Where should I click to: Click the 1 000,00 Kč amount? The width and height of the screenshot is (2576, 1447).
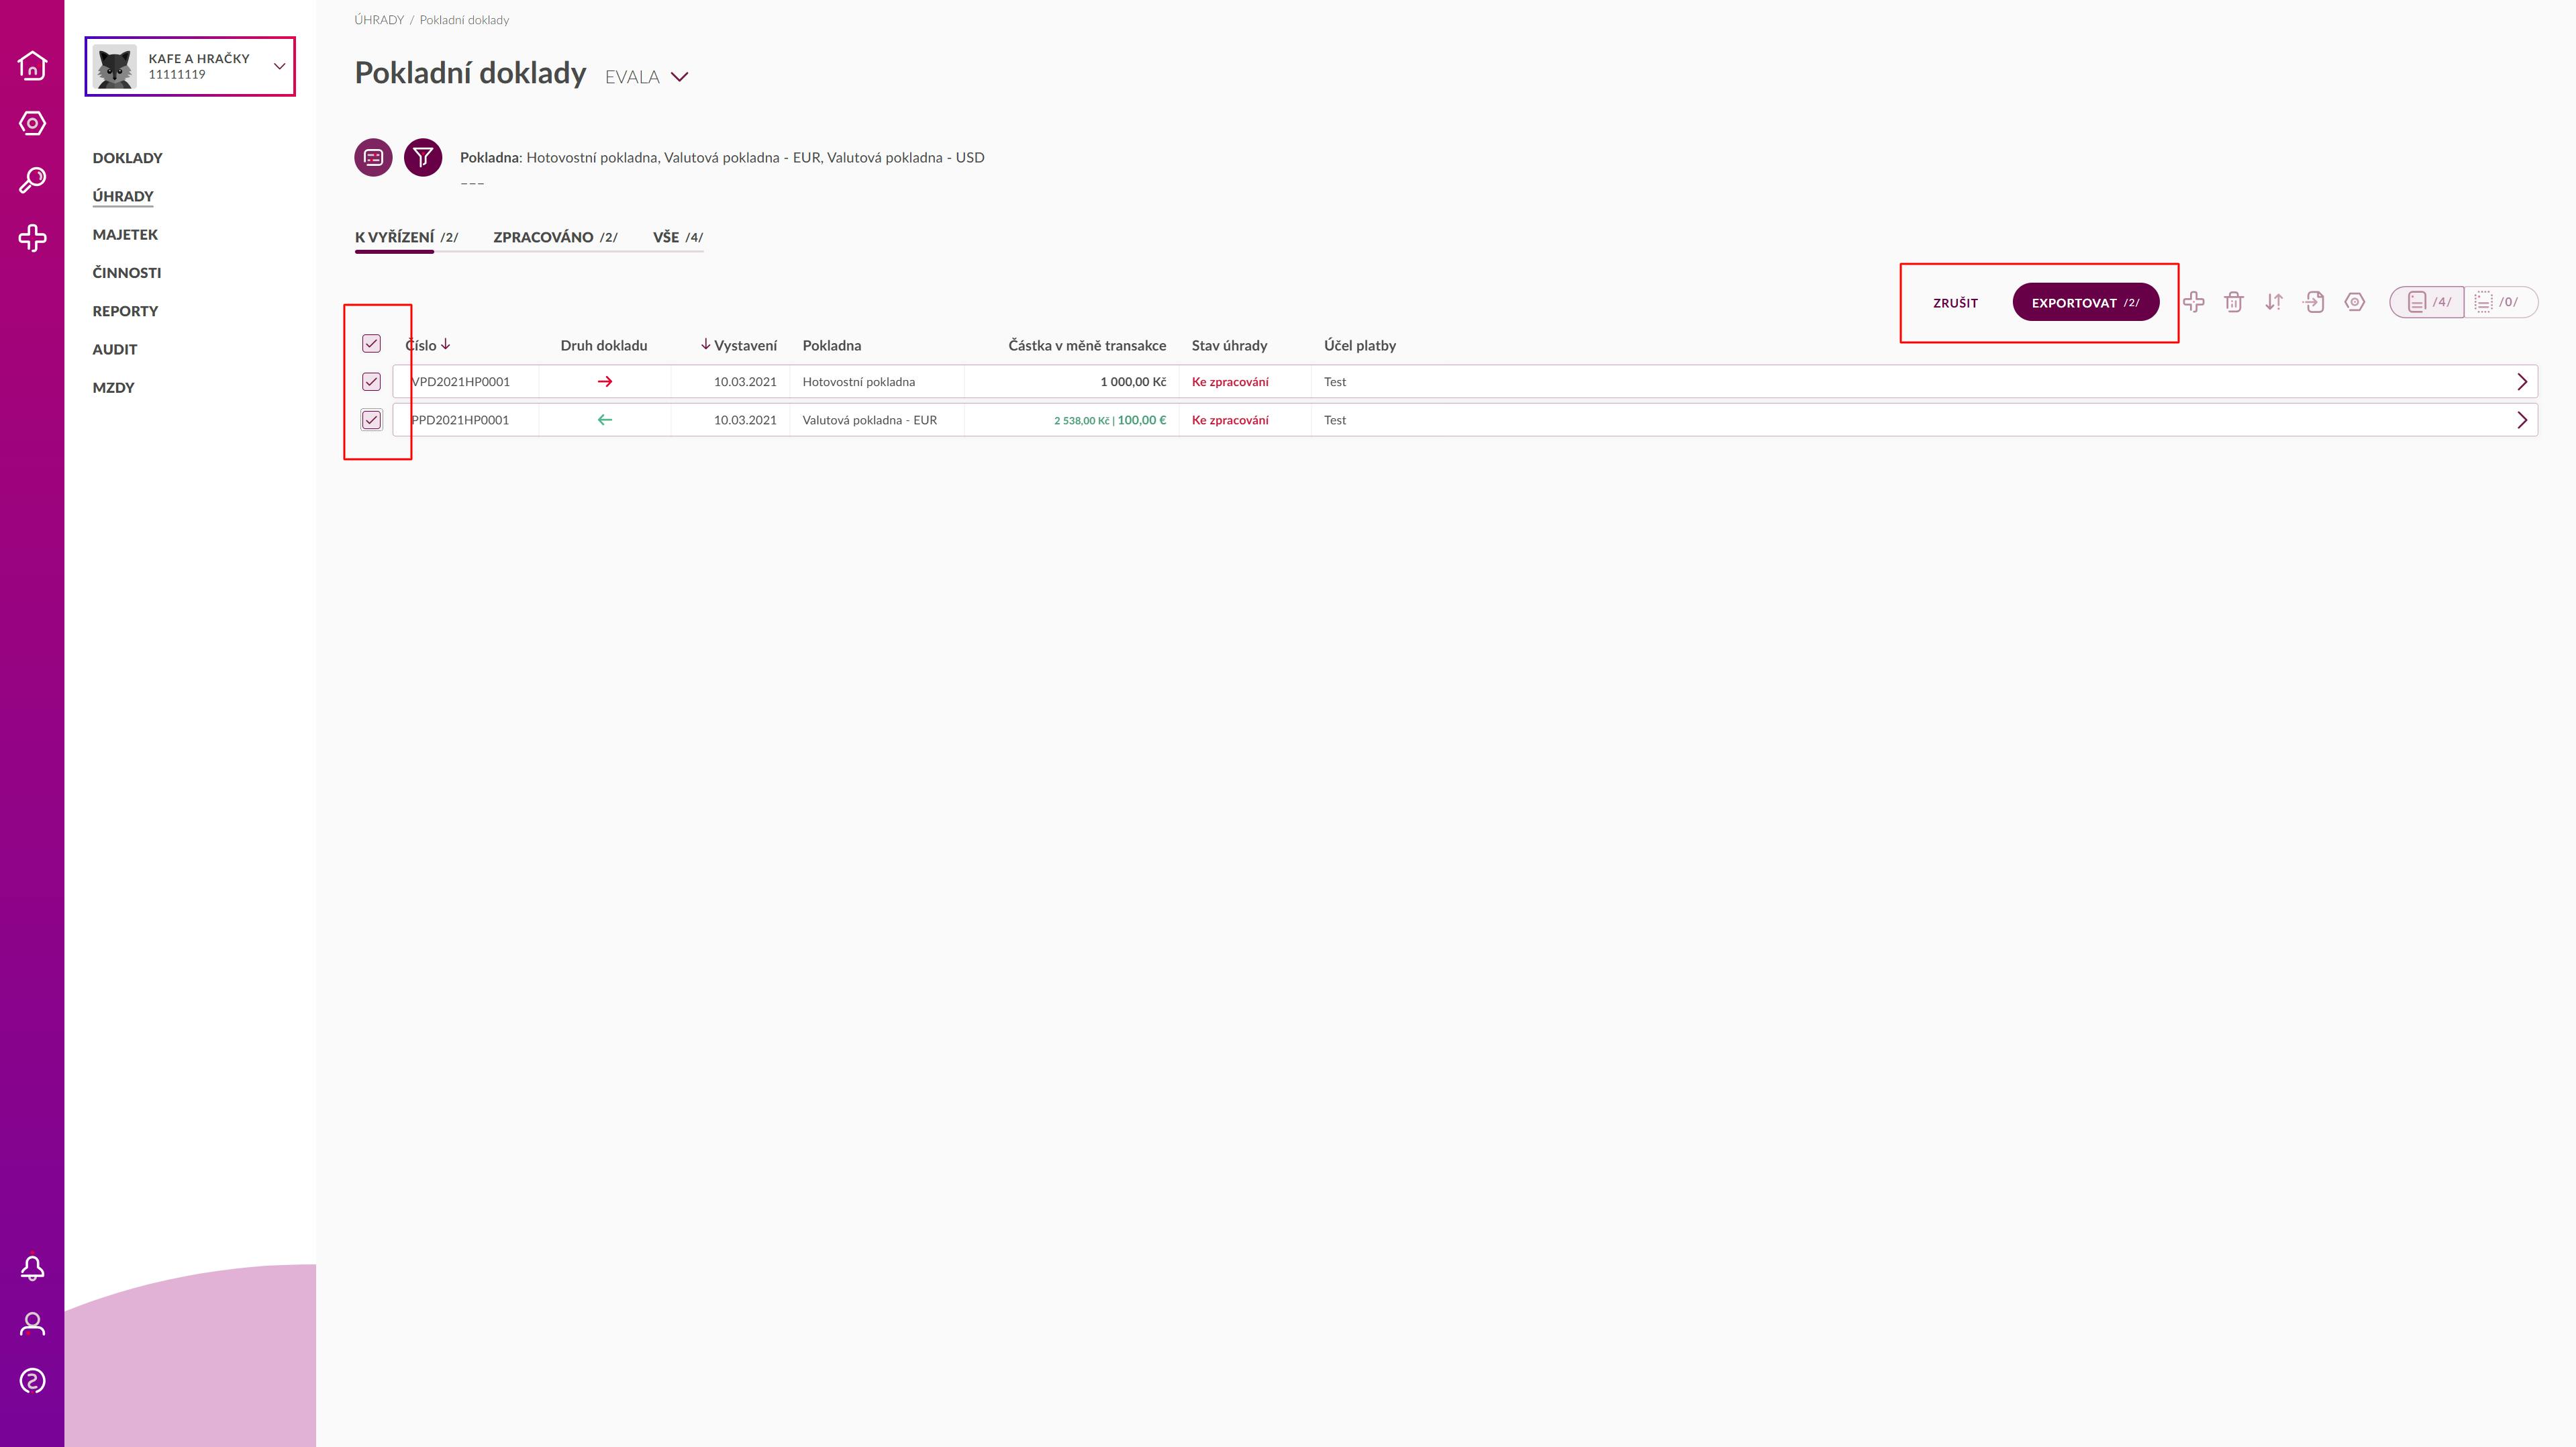click(x=1133, y=381)
